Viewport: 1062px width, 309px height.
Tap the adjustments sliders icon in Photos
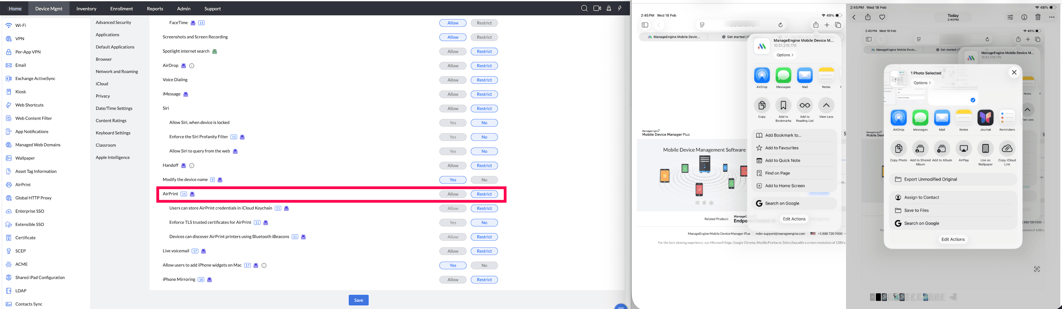pyautogui.click(x=1010, y=17)
